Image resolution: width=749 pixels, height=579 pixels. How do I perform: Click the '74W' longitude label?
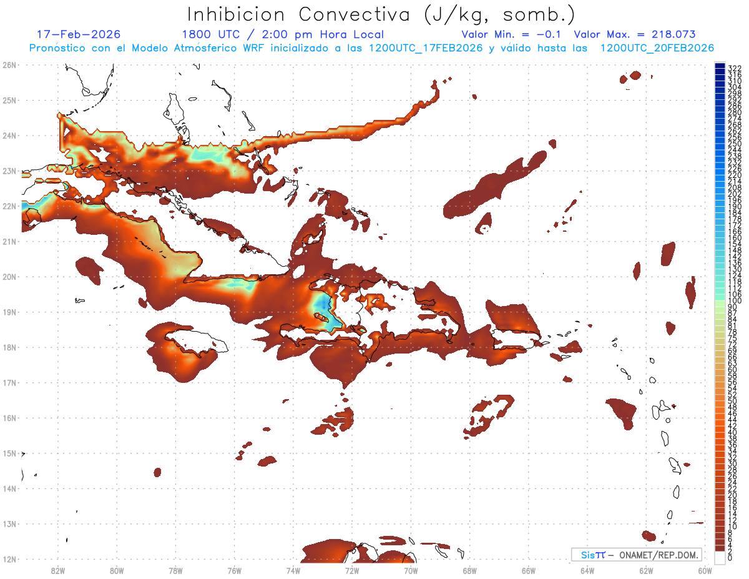coord(293,570)
